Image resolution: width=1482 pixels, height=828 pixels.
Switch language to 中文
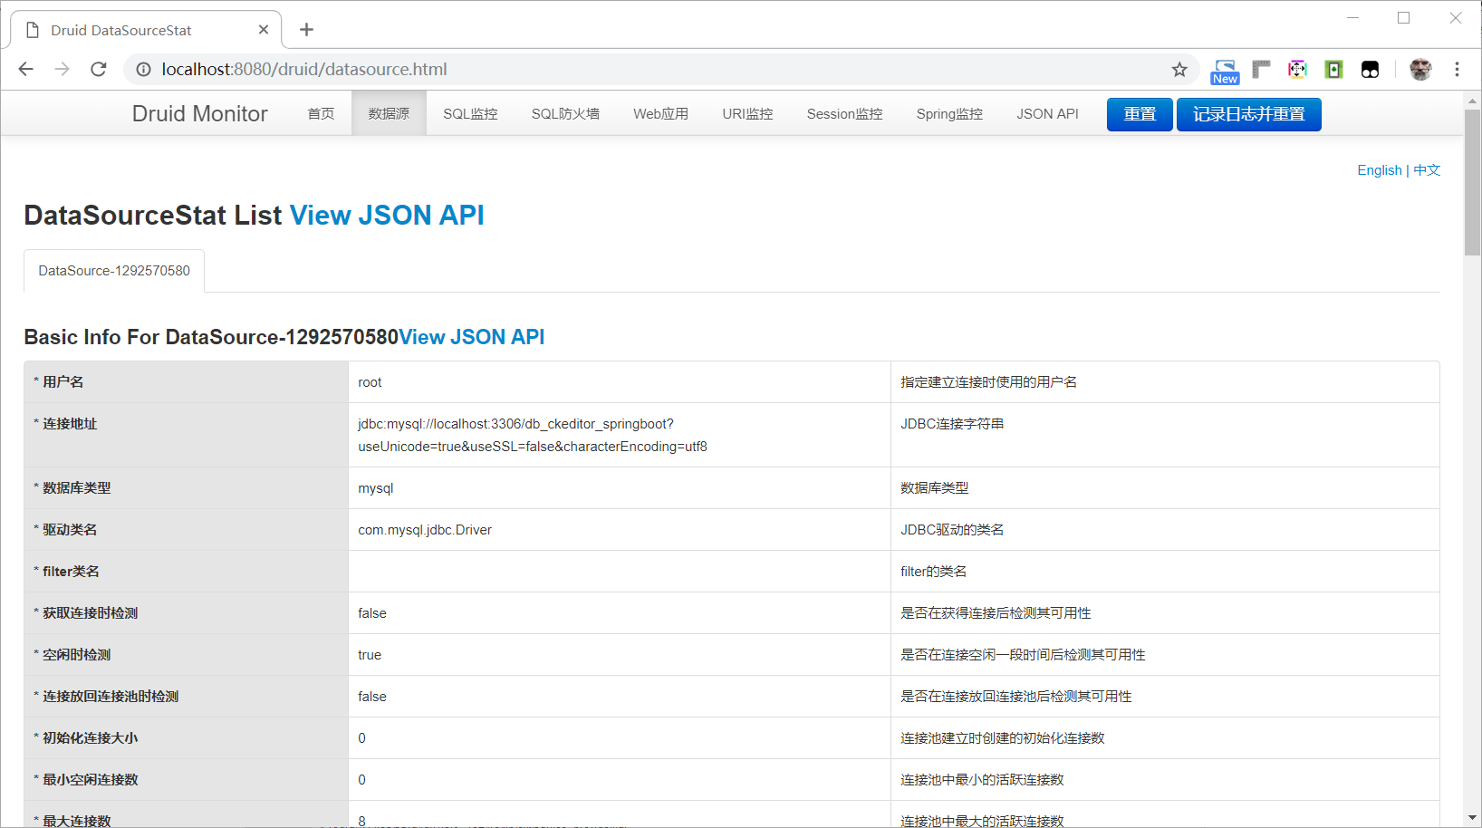point(1427,170)
